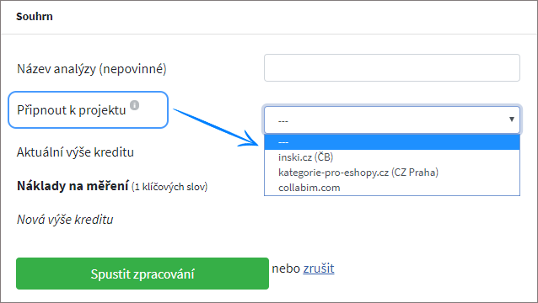Click the '(1 klíčových slov)' text
The height and width of the screenshot is (303, 538).
169,187
